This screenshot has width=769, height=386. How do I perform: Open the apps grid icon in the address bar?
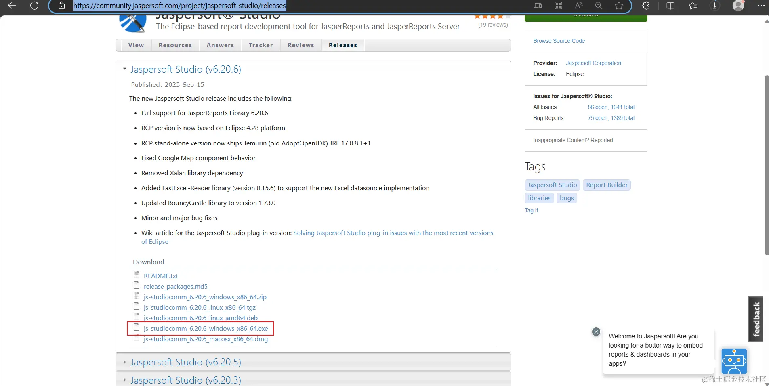tap(558, 6)
